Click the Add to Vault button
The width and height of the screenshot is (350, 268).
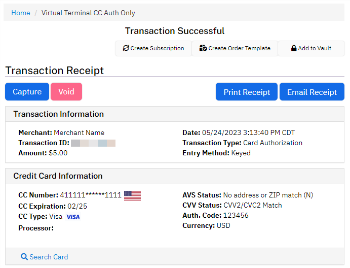pyautogui.click(x=311, y=48)
